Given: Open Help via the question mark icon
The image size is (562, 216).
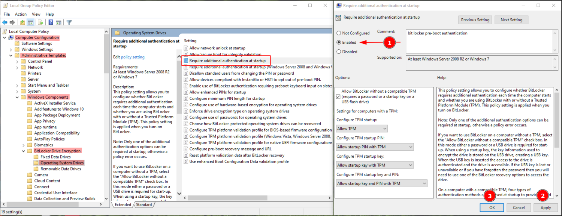Looking at the screenshot, I should click(50, 22).
